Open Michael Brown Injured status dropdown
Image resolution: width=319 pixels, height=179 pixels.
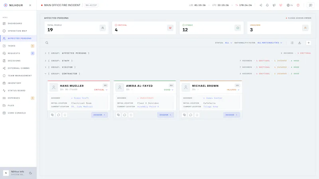click(233, 90)
